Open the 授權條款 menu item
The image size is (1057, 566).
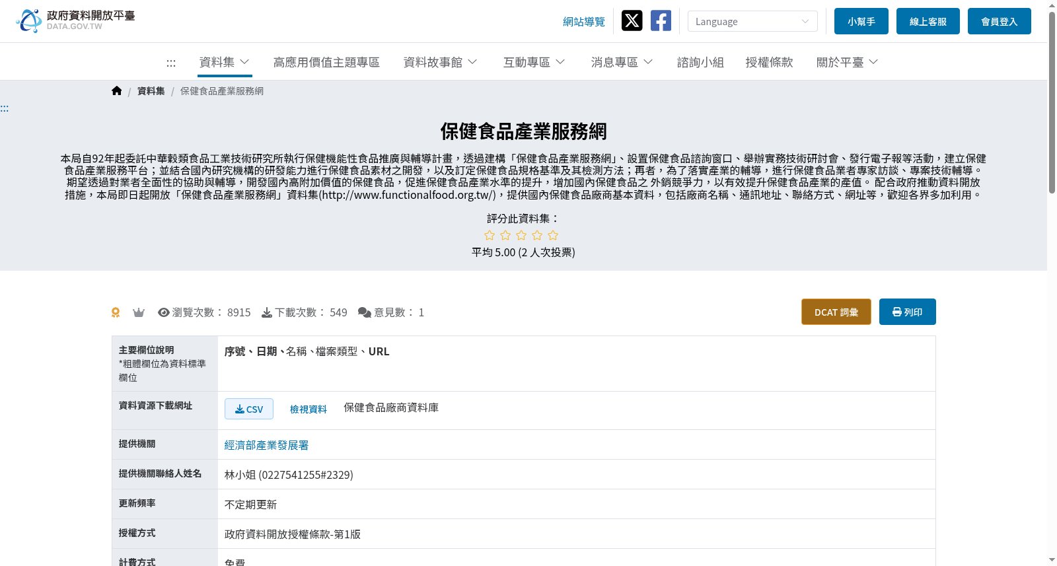click(x=769, y=62)
